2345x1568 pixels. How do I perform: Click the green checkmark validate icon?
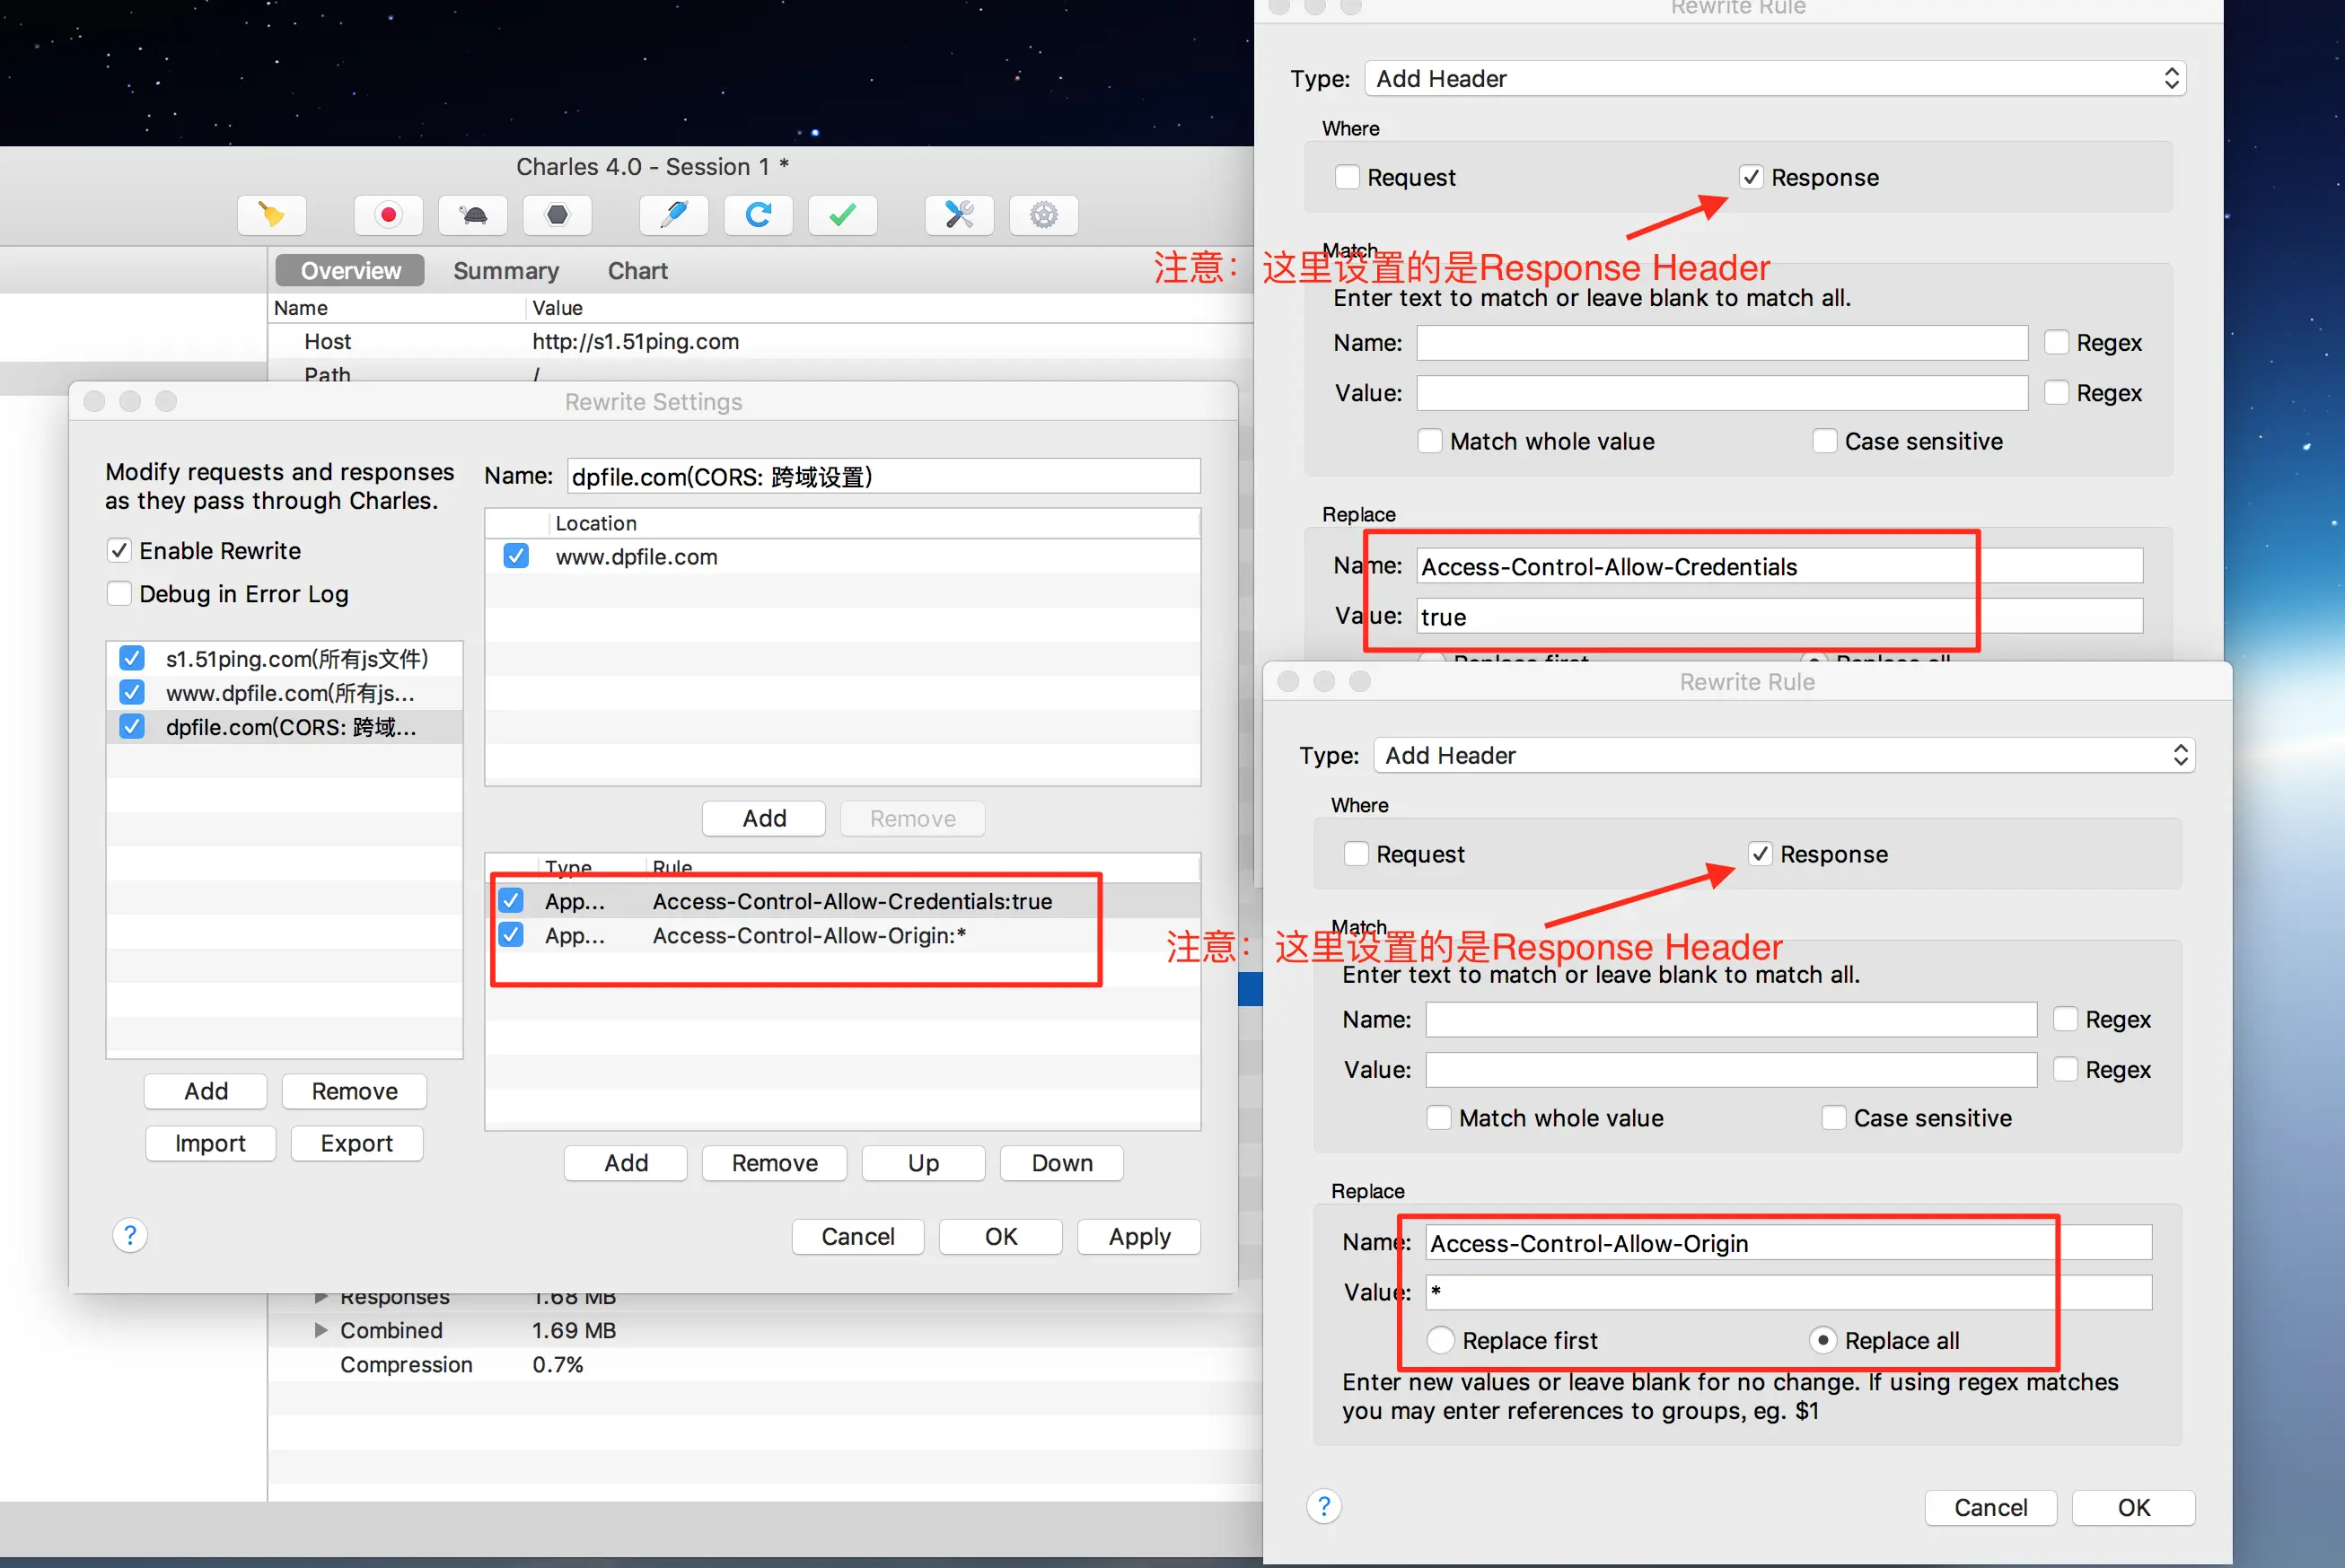tap(842, 214)
